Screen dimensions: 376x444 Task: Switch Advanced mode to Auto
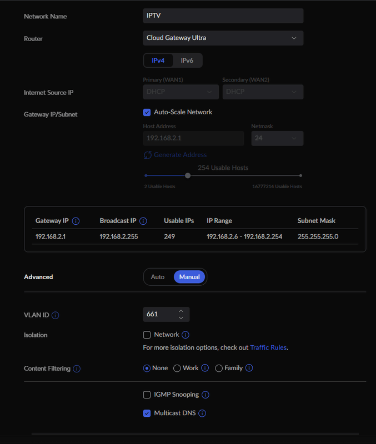[158, 277]
